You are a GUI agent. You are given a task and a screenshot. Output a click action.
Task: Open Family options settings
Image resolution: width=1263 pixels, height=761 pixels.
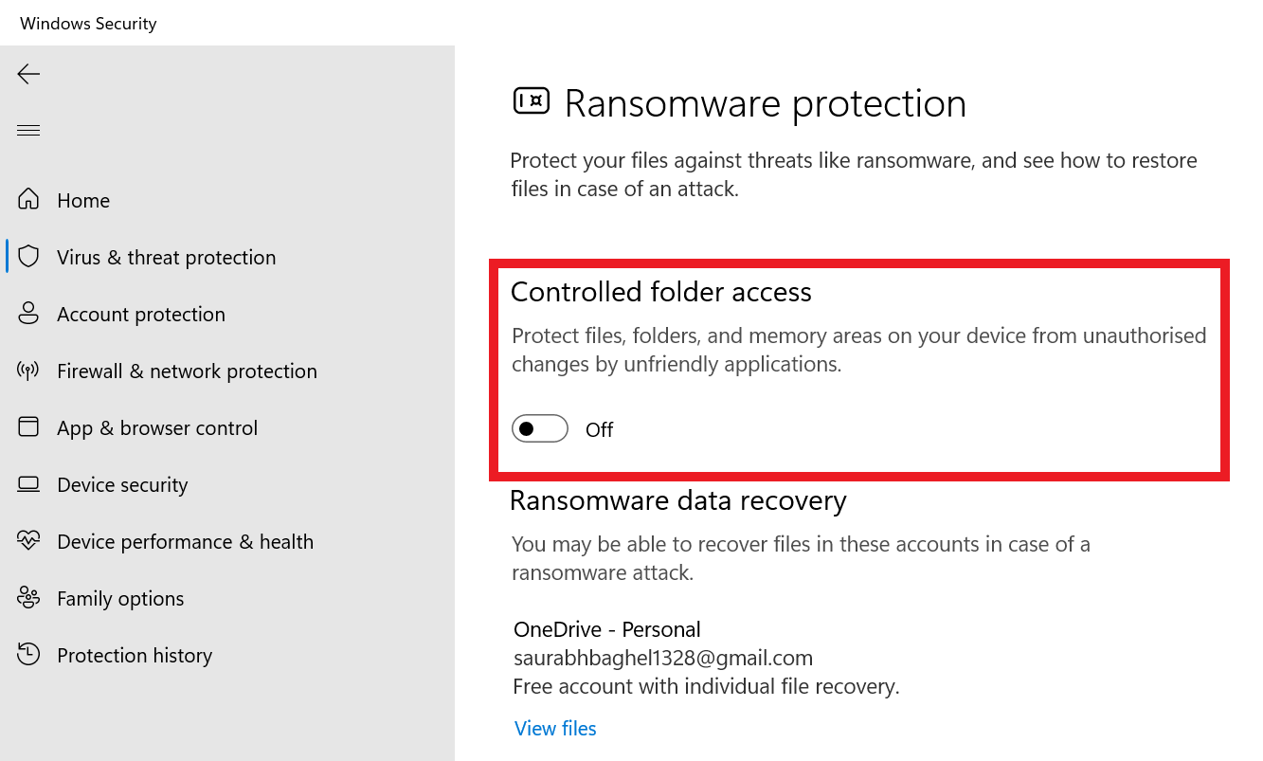[120, 598]
